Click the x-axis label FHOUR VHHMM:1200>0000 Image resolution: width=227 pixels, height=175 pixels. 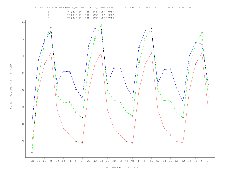119,168
